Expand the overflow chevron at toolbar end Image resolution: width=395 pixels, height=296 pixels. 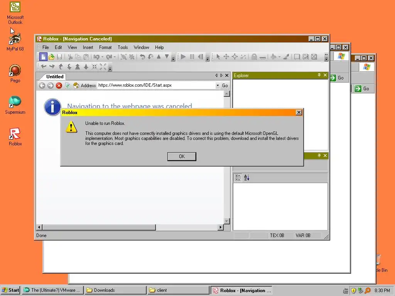tap(326, 57)
